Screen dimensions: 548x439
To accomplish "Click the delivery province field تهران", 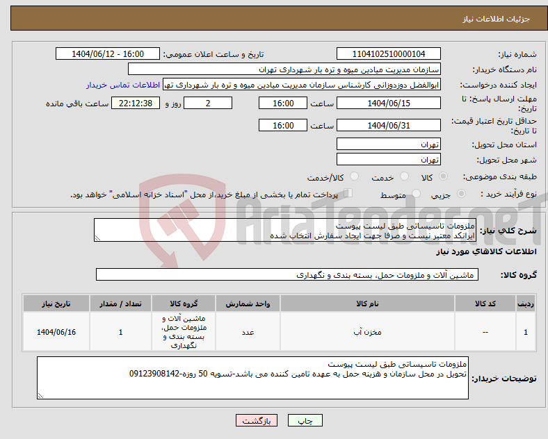I will click(388, 144).
